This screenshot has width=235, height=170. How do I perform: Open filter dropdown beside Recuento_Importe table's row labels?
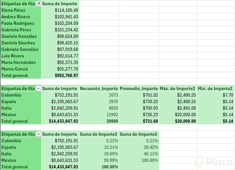[x=38, y=88]
